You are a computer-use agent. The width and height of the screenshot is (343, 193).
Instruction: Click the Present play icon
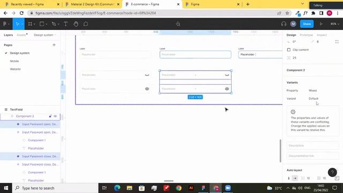321,24
